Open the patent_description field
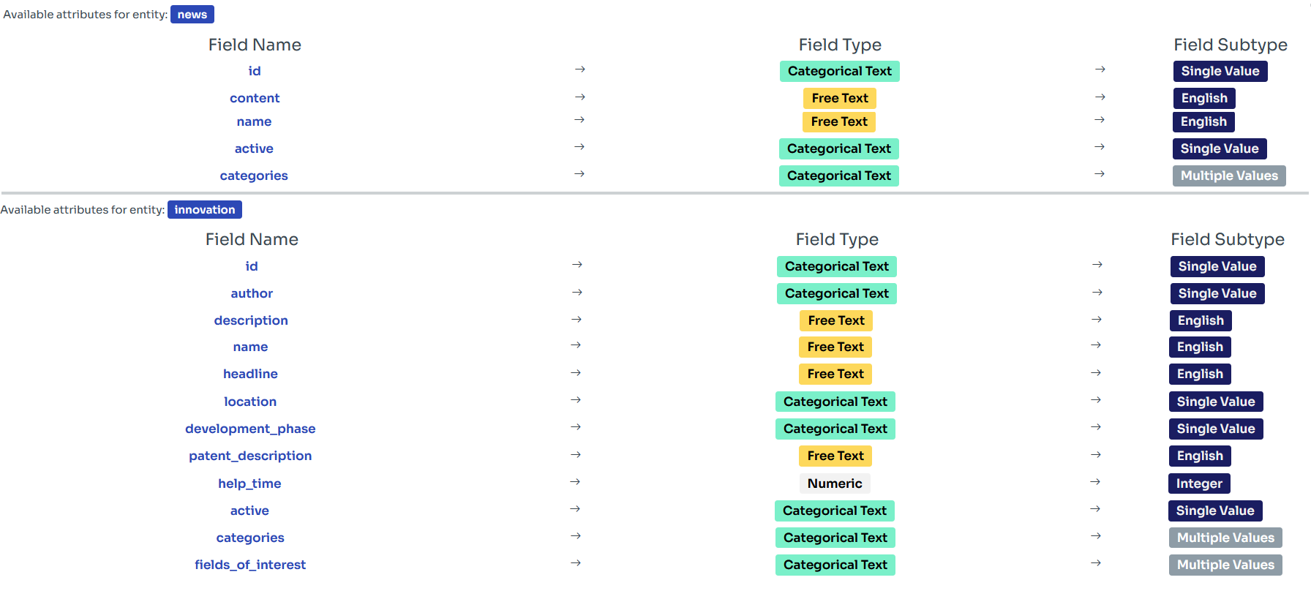This screenshot has width=1311, height=591. coord(250,456)
